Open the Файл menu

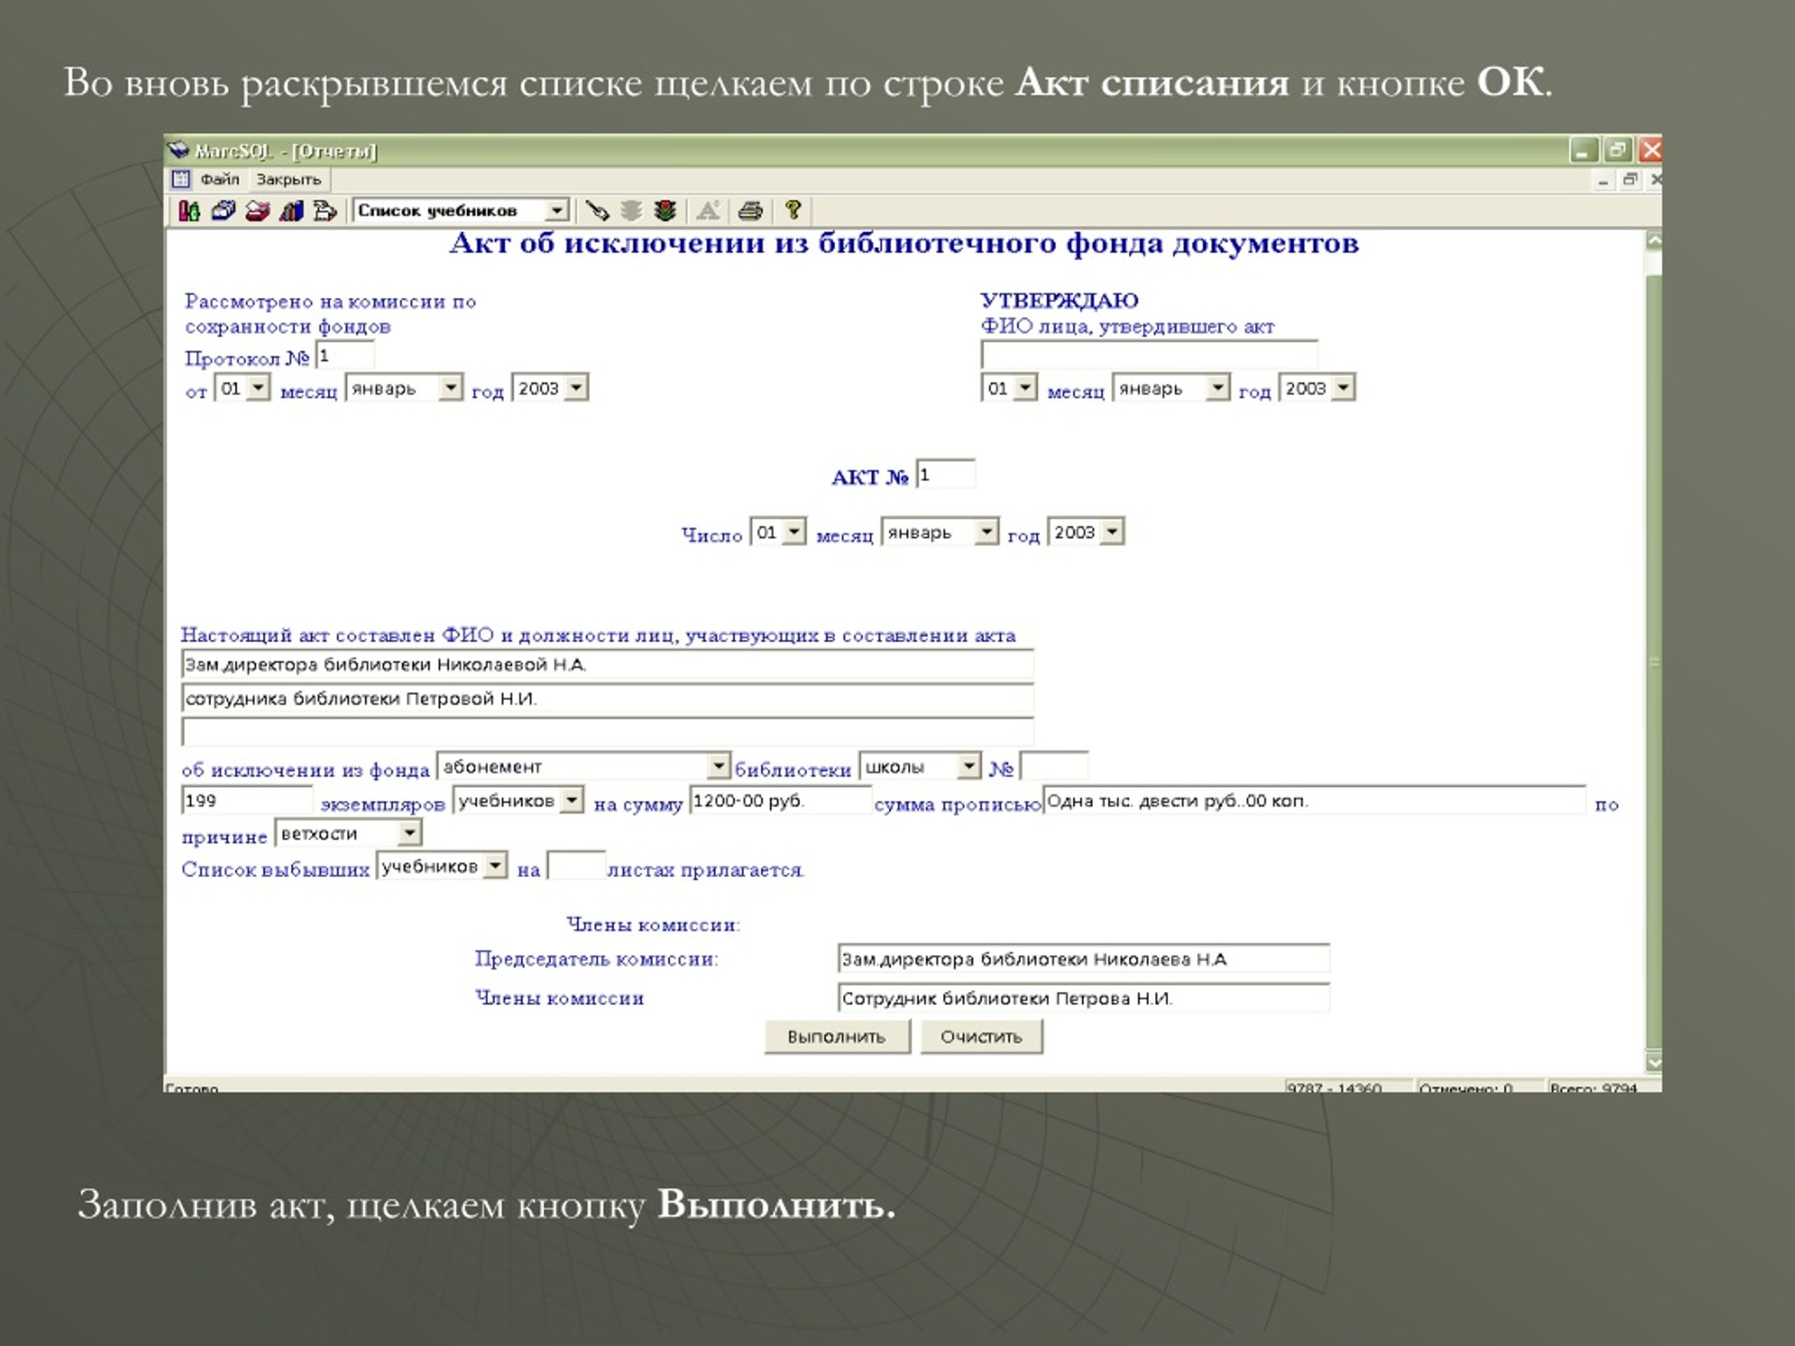220,179
